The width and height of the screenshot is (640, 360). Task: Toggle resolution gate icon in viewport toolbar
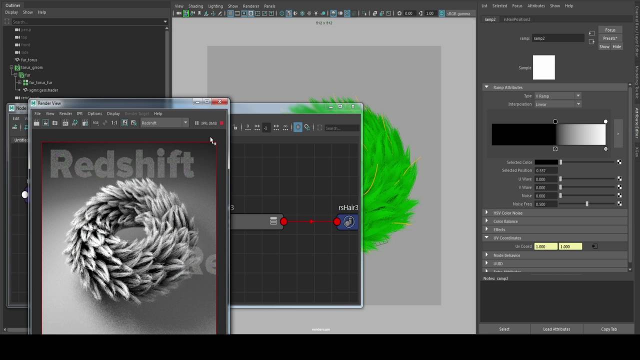(243, 13)
